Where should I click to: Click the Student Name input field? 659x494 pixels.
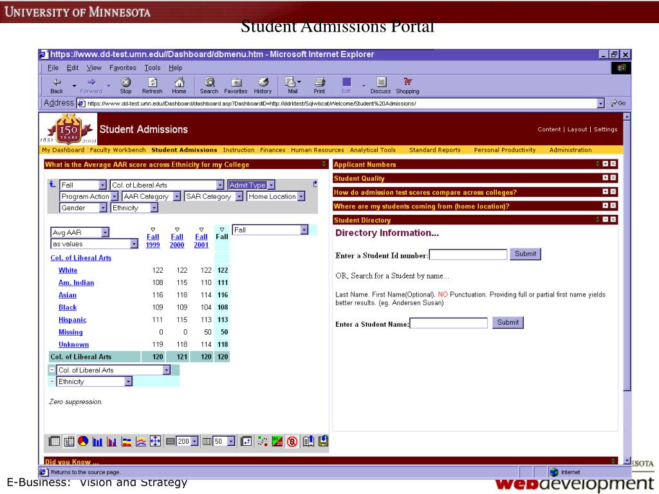[x=449, y=323]
